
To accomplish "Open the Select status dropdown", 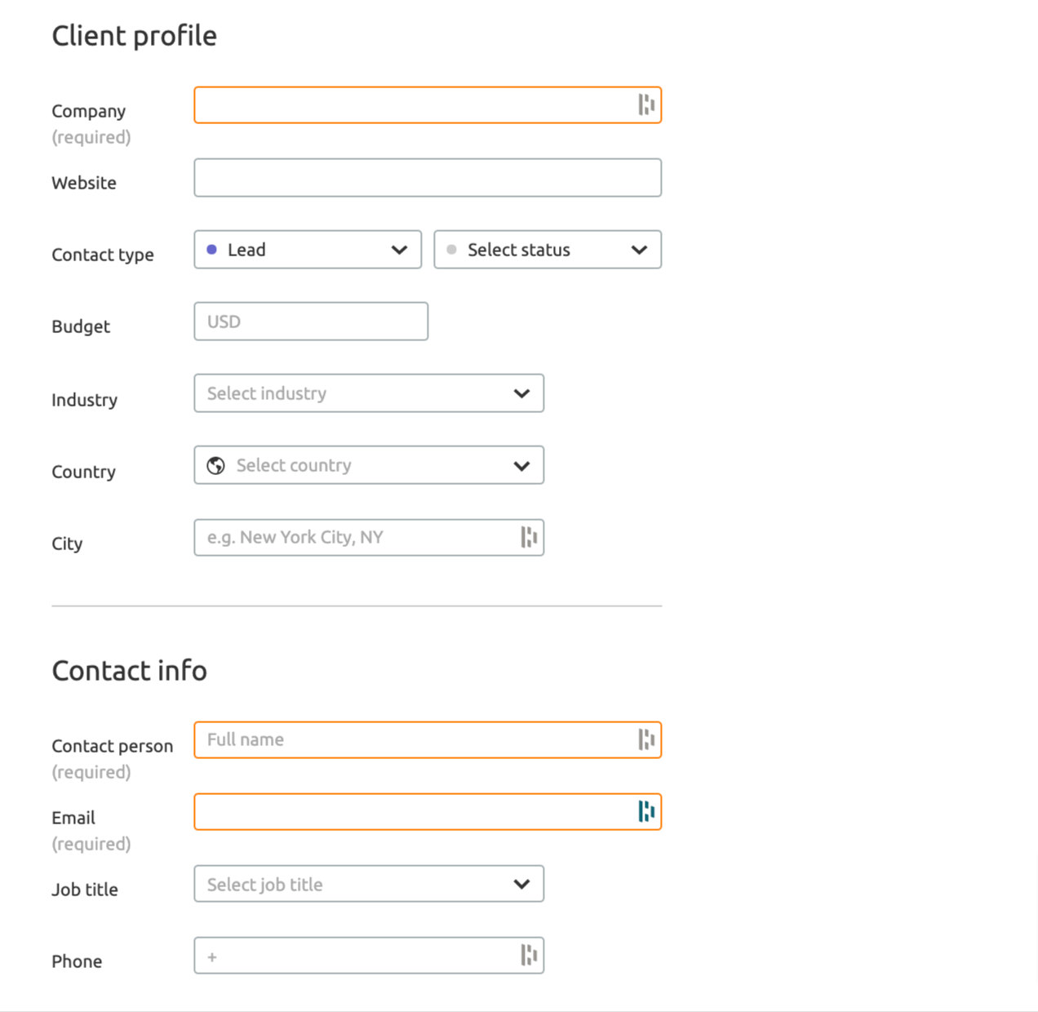I will [x=548, y=250].
